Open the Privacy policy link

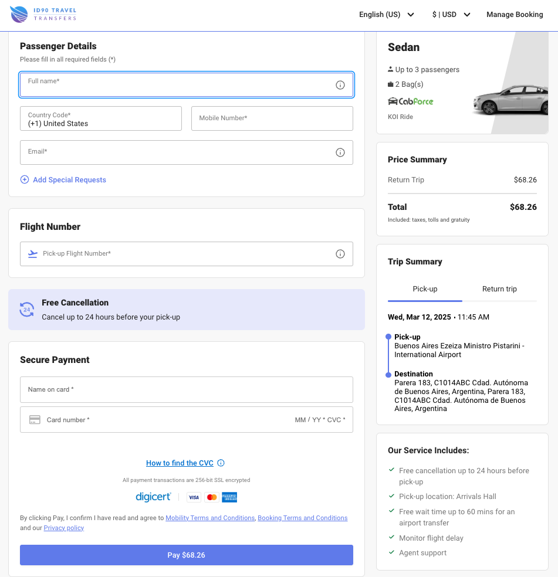click(x=63, y=528)
